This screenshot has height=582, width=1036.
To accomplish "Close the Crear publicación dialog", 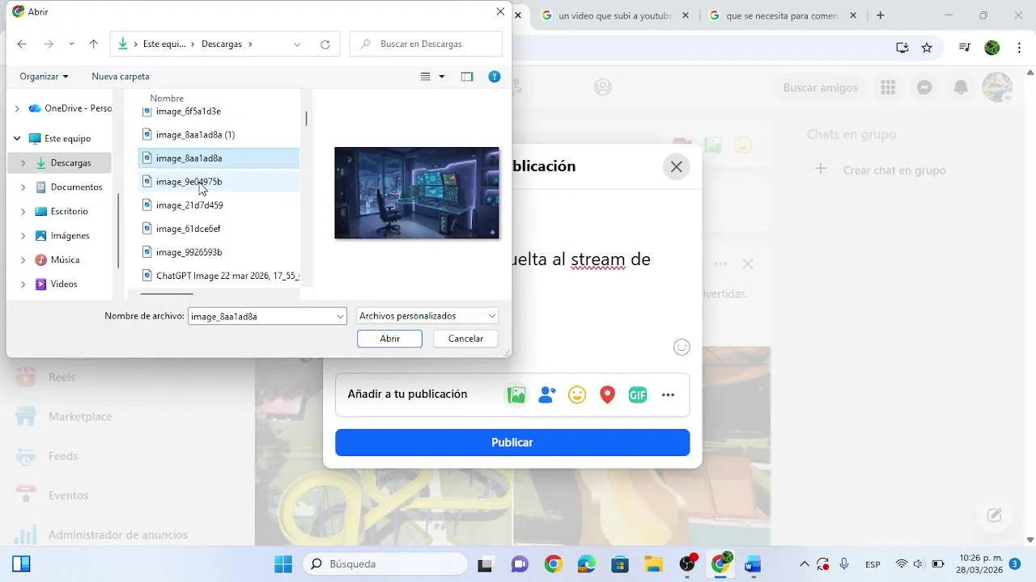I will click(x=677, y=167).
